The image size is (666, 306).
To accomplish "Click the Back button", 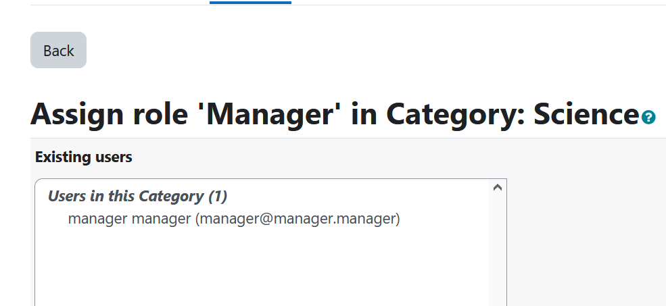I will point(58,50).
